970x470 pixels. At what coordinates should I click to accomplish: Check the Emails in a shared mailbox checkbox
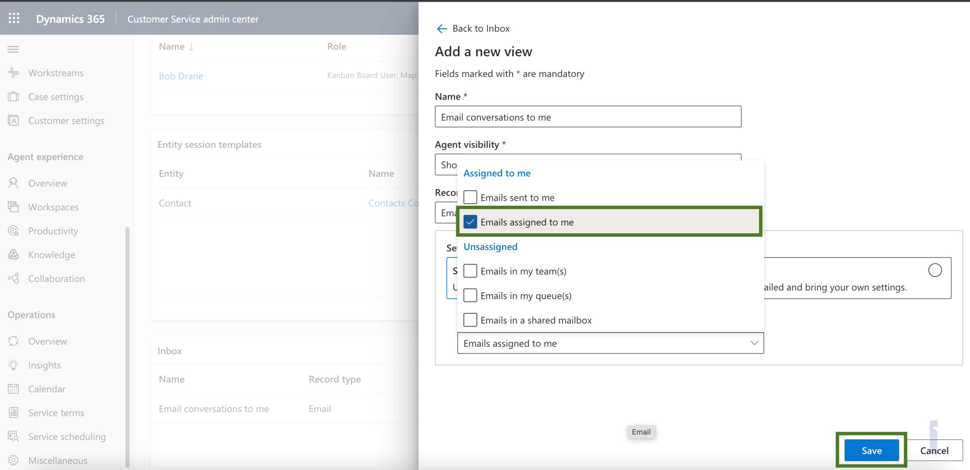pyautogui.click(x=470, y=320)
